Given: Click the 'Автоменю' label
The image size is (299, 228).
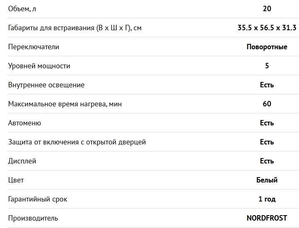Looking at the screenshot, I should (24, 123).
